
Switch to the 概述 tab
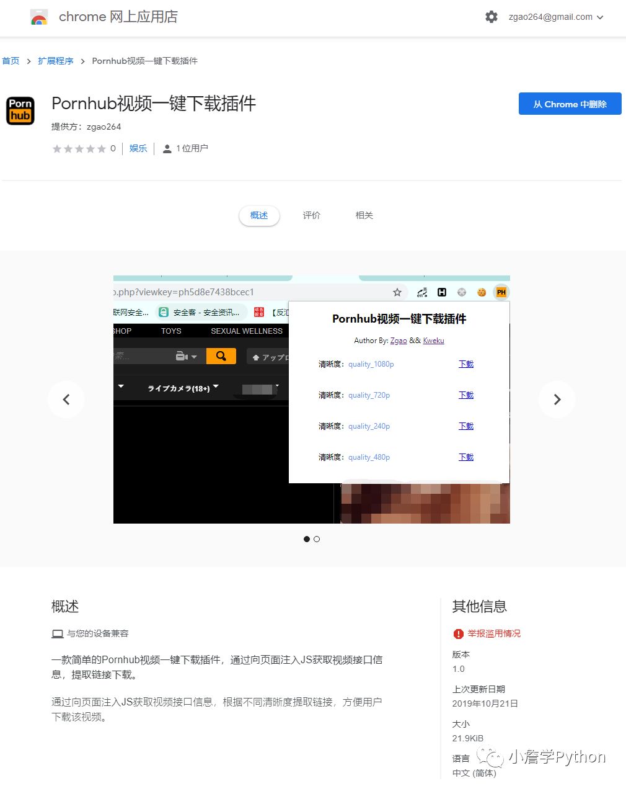(x=259, y=215)
